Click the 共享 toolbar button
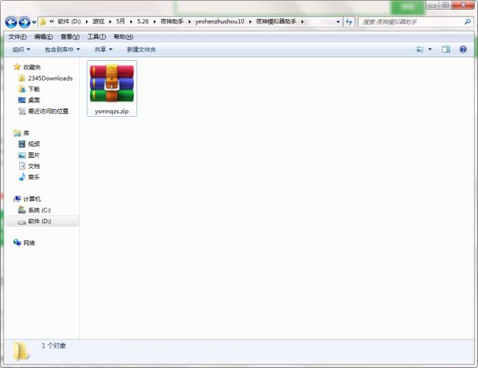Image resolution: width=478 pixels, height=368 pixels. (103, 49)
